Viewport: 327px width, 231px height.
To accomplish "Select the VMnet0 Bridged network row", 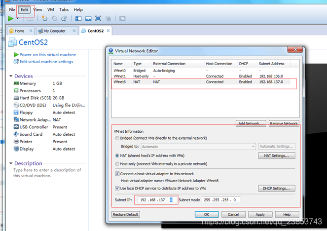I will pos(201,71).
